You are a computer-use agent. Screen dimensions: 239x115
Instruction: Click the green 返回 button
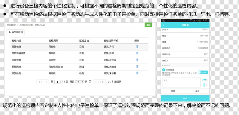pos(148,25)
